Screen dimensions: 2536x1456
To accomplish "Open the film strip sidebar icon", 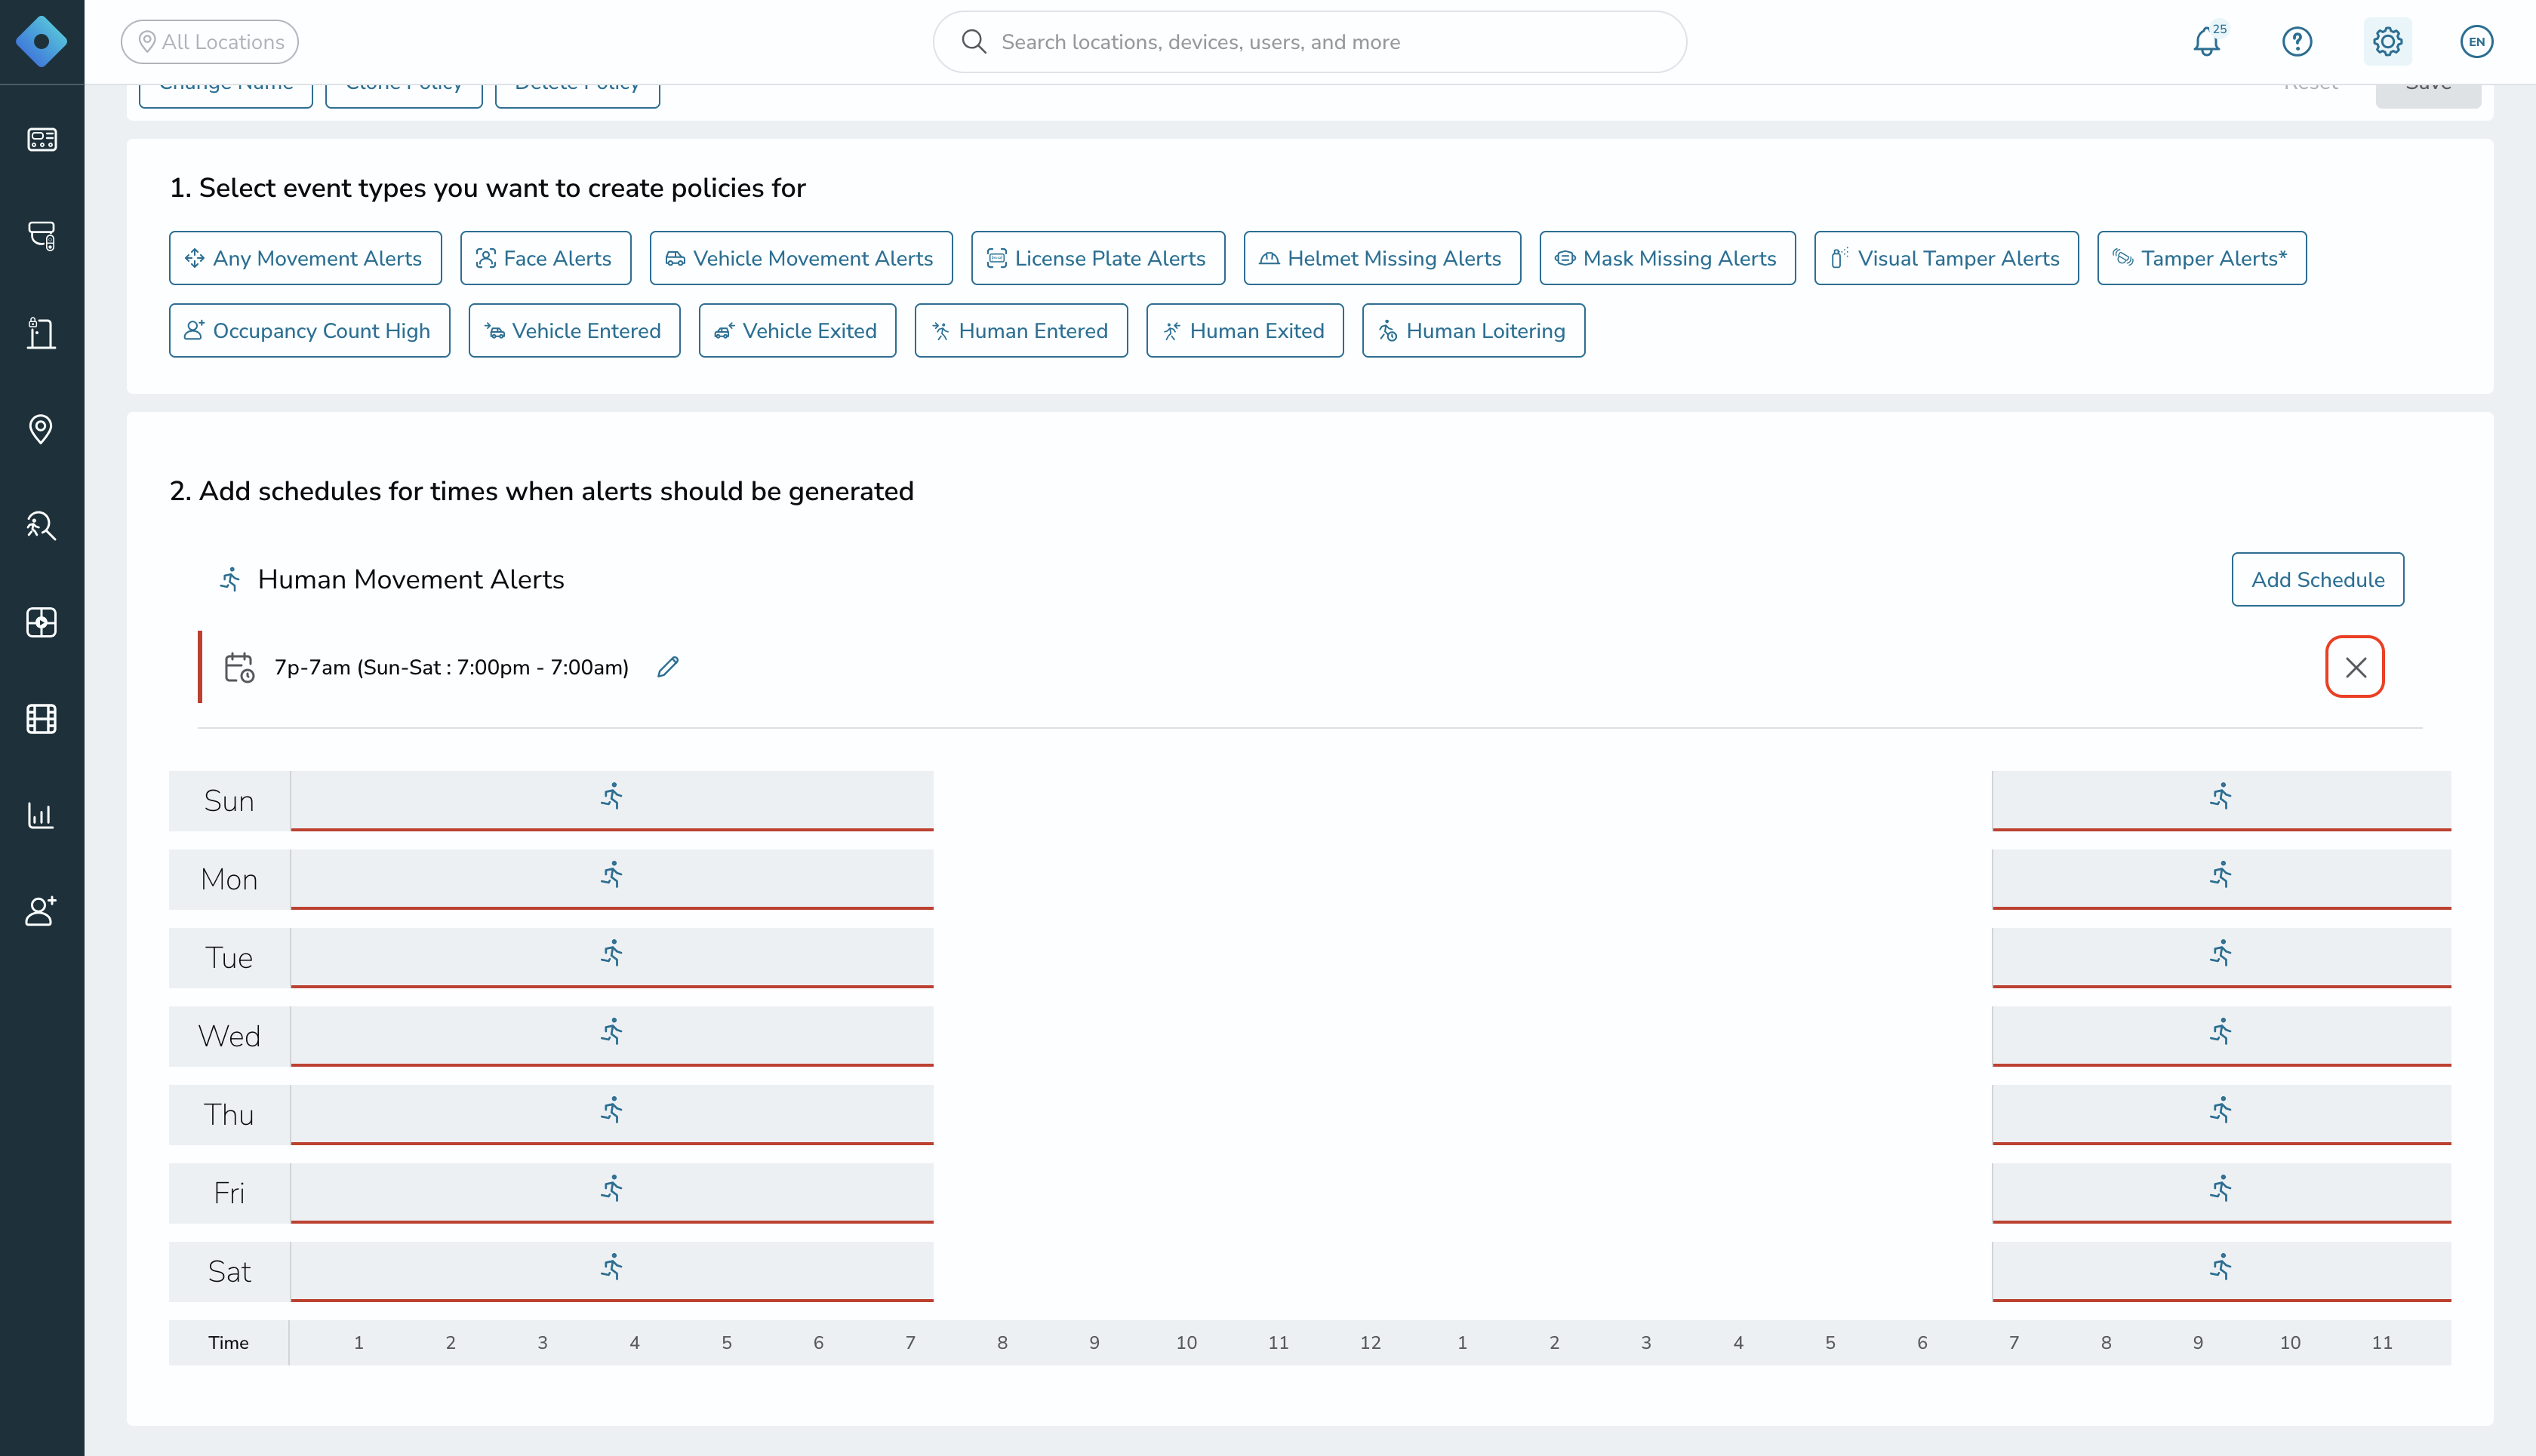I will pyautogui.click(x=41, y=719).
